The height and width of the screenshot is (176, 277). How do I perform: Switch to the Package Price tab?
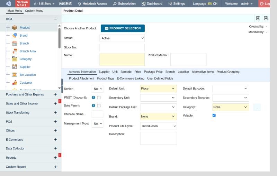click(153, 72)
